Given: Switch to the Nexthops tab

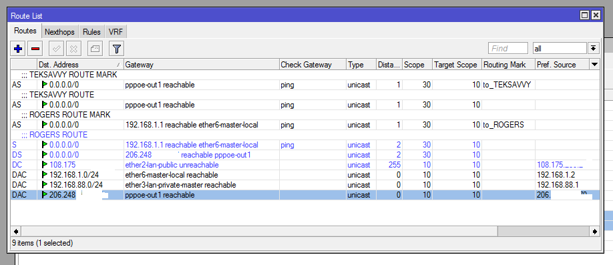Looking at the screenshot, I should point(59,31).
